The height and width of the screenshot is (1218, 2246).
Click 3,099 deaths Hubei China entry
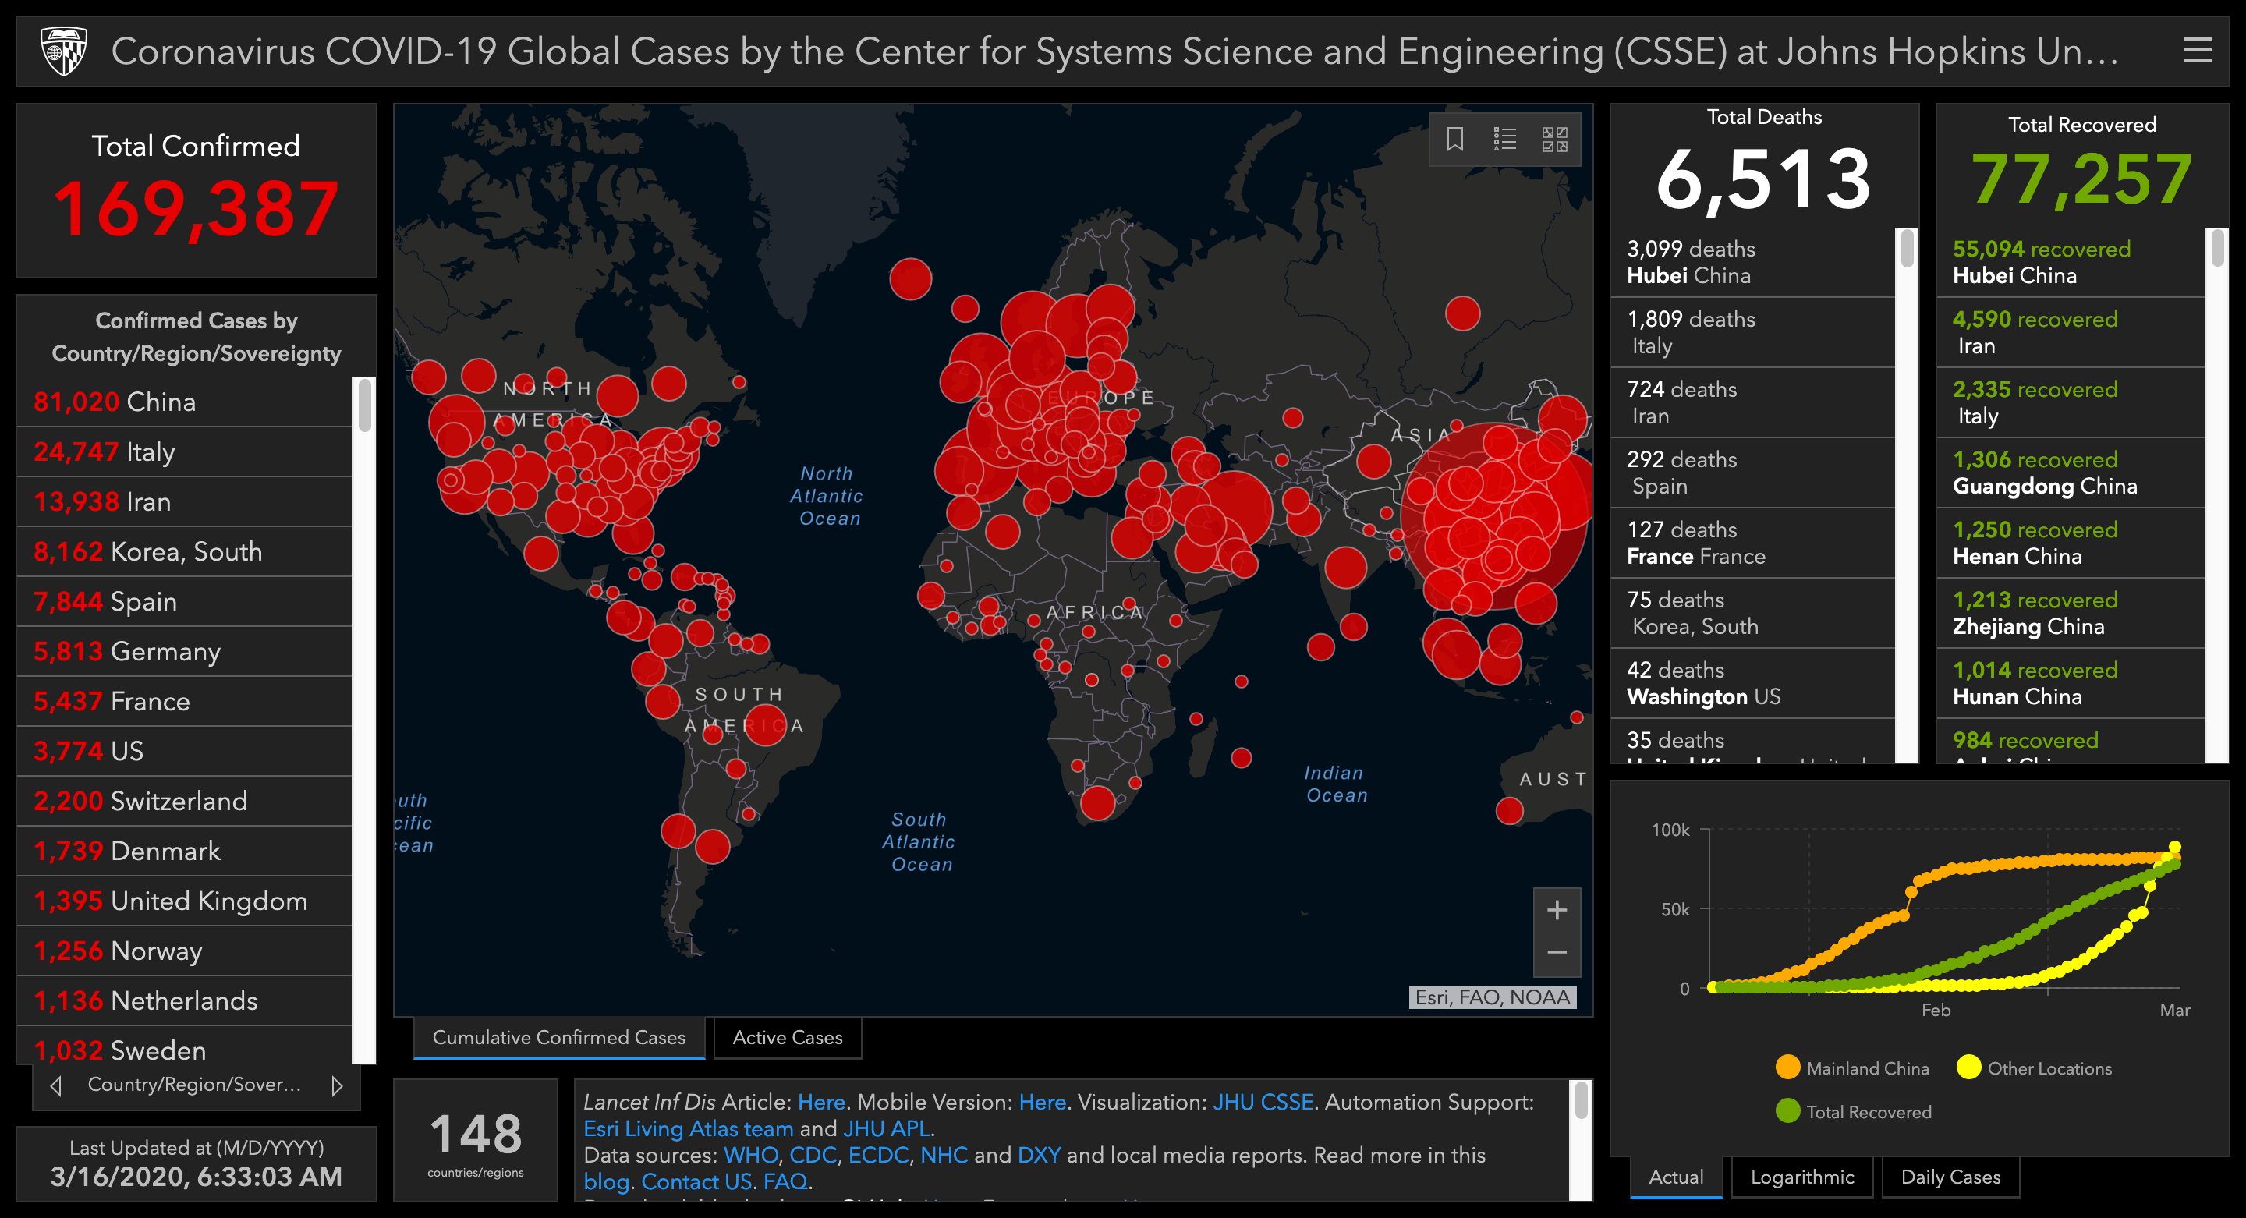click(x=1752, y=261)
